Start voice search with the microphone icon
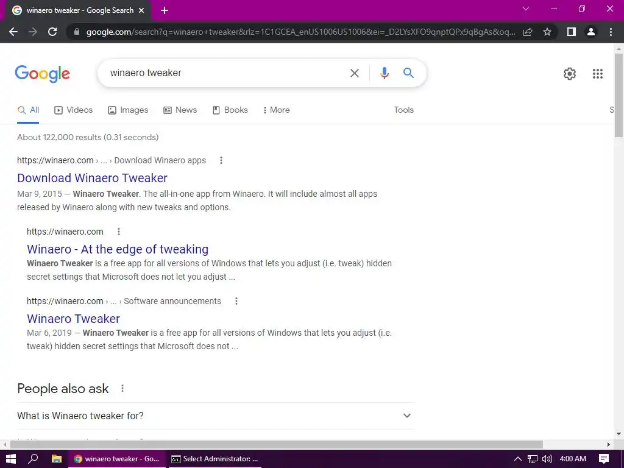Viewport: 624px width, 468px height. pos(384,73)
